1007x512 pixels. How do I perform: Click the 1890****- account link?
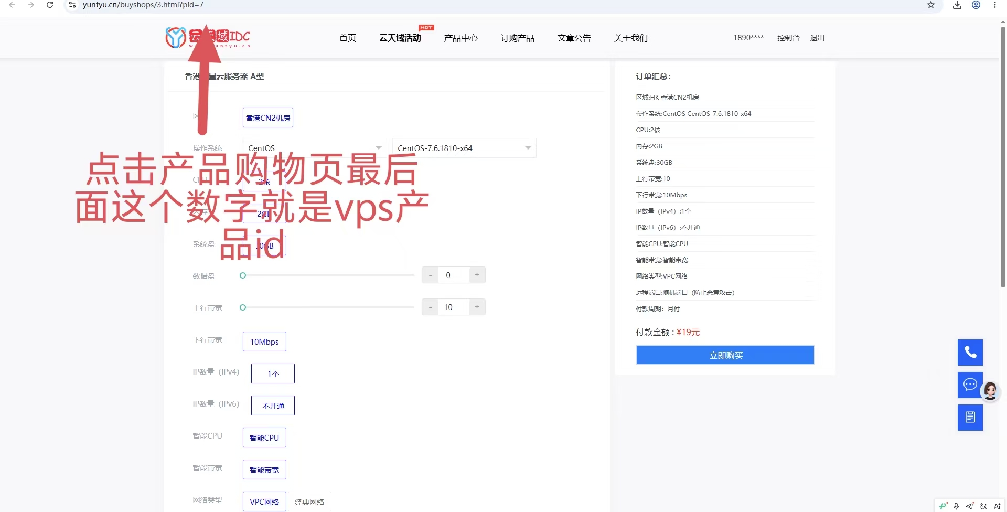(x=750, y=38)
